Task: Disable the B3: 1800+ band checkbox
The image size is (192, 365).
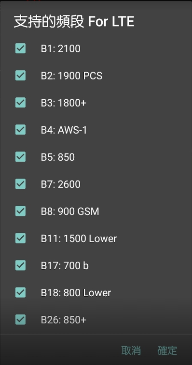Action: click(20, 103)
